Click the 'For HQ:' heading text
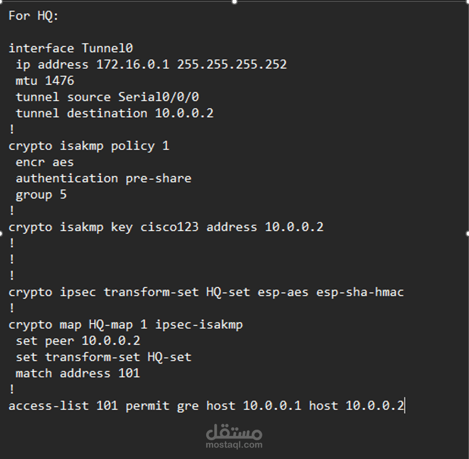 coord(33,16)
